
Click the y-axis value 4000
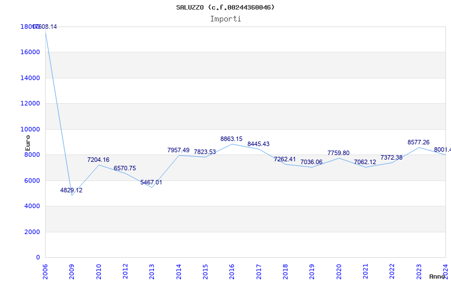(32, 206)
